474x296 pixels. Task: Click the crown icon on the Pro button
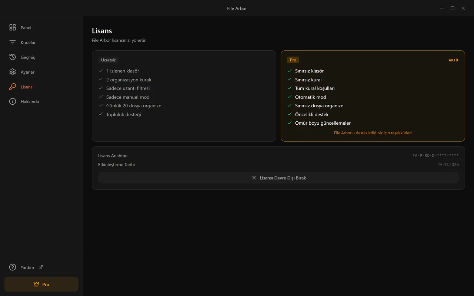(x=36, y=284)
